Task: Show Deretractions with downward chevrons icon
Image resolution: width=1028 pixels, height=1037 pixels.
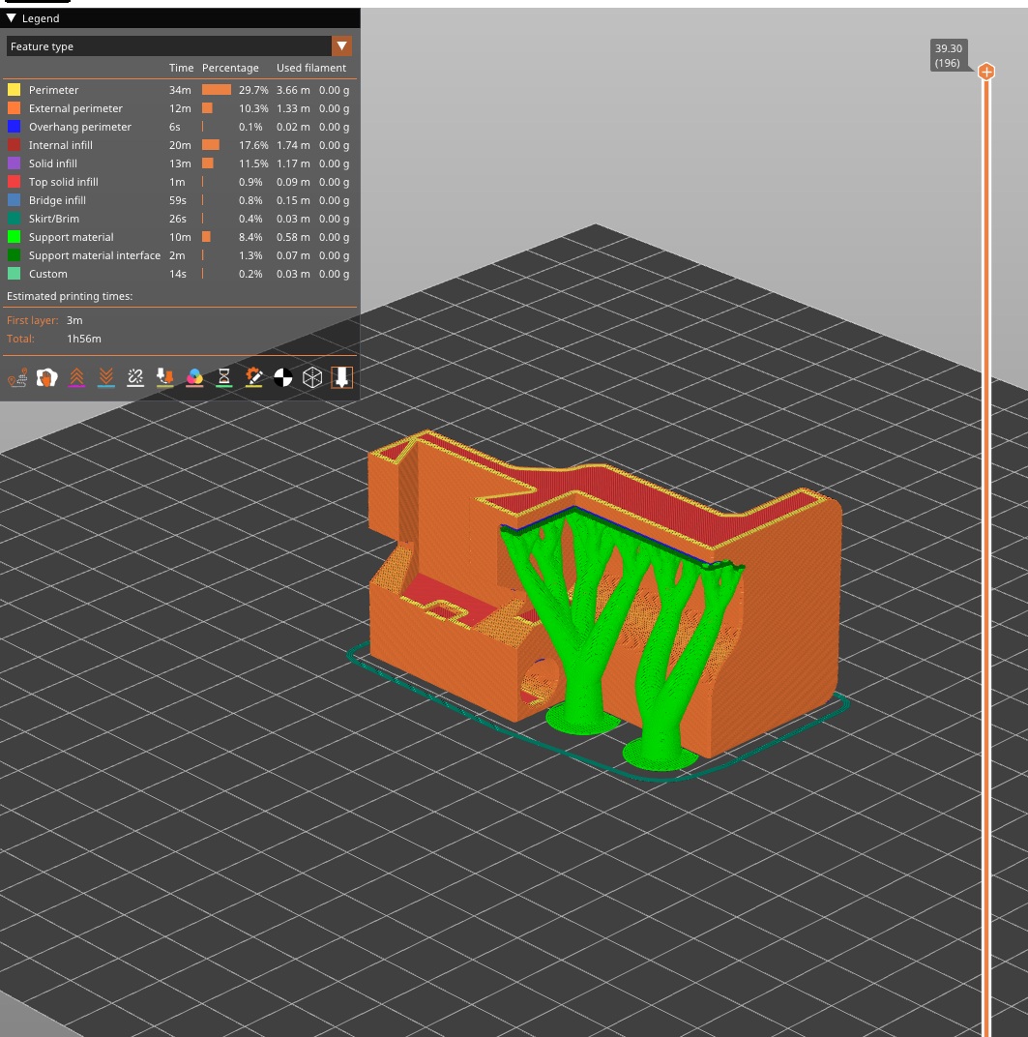Action: [x=105, y=377]
